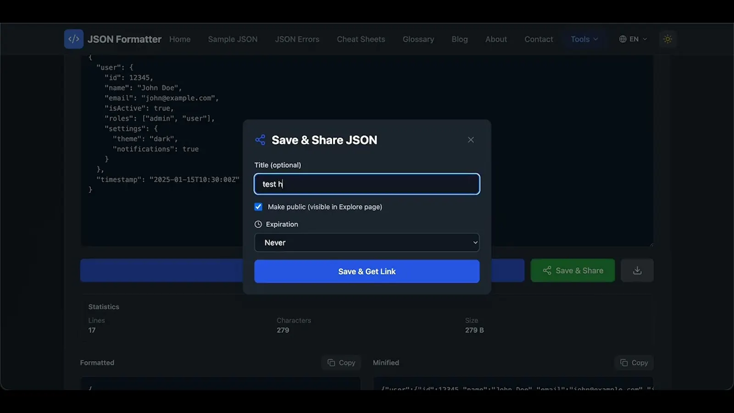
Task: Click the Save & Share JSON heading
Action: [324, 140]
